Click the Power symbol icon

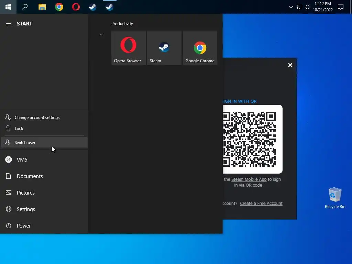point(9,225)
